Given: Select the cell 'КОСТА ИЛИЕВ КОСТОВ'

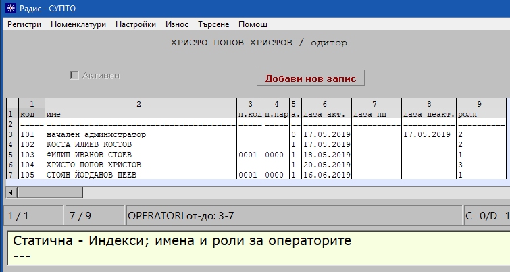Looking at the screenshot, I should click(x=141, y=144).
